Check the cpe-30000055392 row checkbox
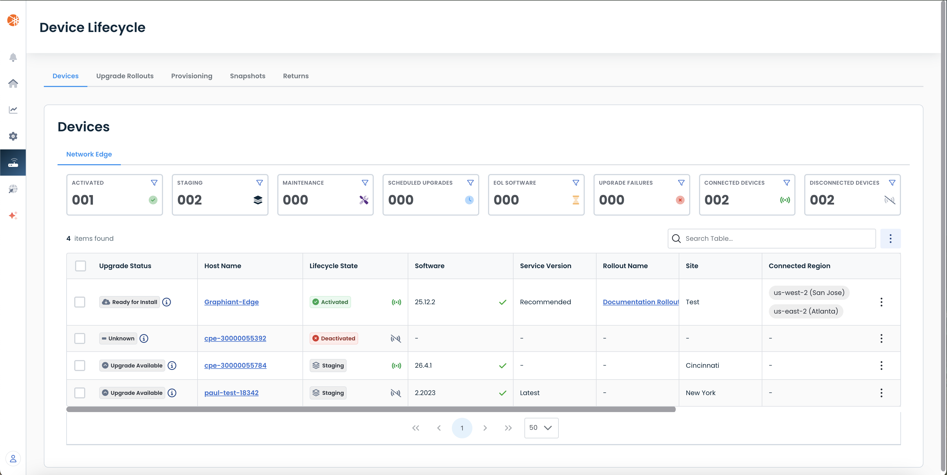947x475 pixels. point(80,338)
